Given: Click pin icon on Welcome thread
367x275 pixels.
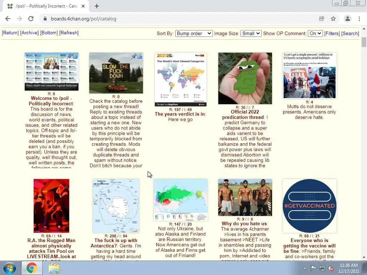Looking at the screenshot, I should 70,56.
